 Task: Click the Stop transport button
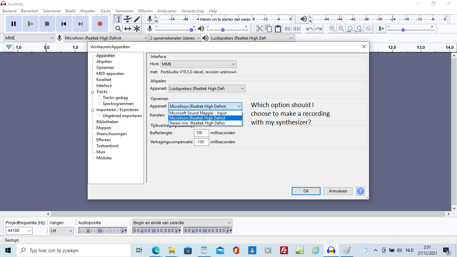click(x=47, y=24)
